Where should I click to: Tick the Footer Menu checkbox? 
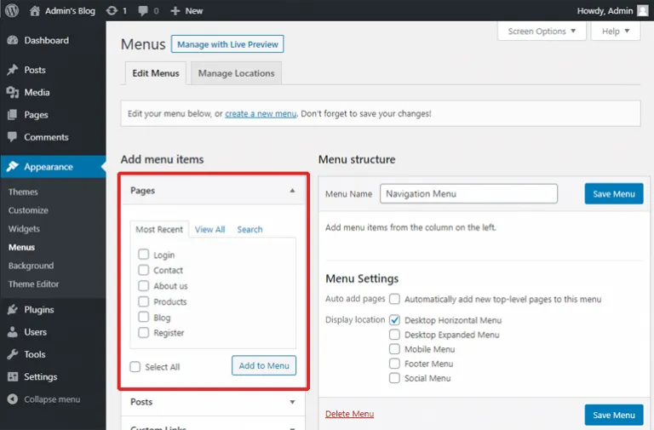[395, 364]
